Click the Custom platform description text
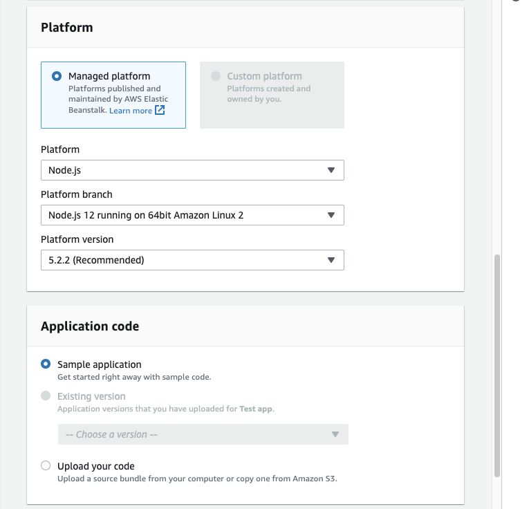529x509 pixels. click(x=269, y=94)
